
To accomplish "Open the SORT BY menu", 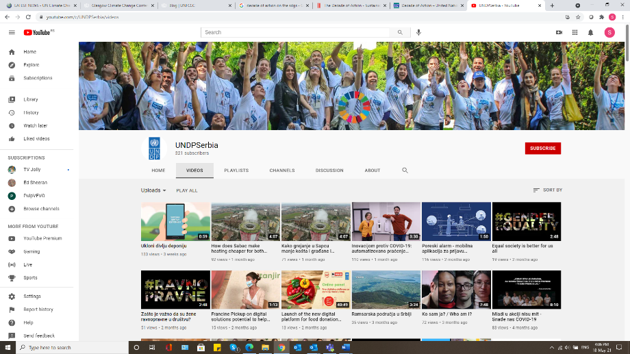I will tap(548, 190).
